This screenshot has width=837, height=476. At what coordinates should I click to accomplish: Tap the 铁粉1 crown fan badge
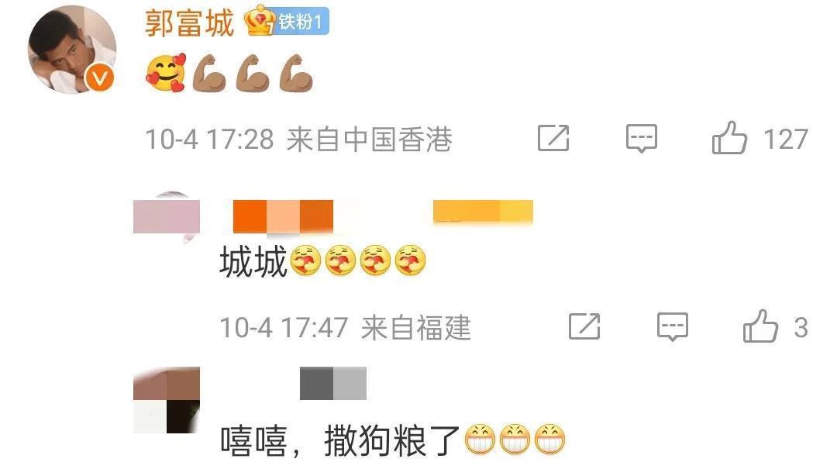pos(287,21)
